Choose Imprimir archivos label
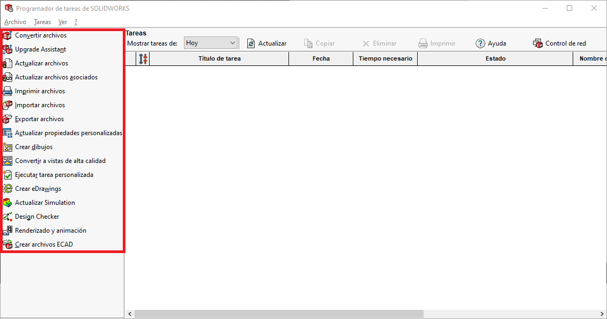The width and height of the screenshot is (607, 319). tap(40, 91)
